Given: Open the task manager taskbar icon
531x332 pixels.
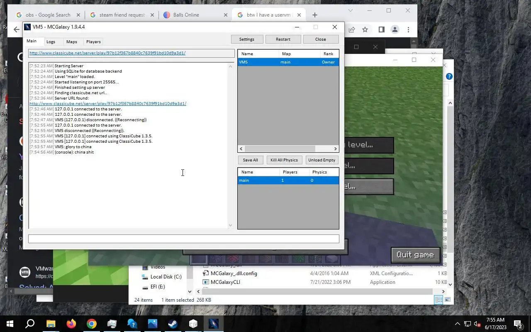Looking at the screenshot, I should coord(112,324).
